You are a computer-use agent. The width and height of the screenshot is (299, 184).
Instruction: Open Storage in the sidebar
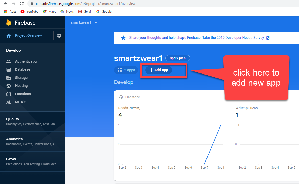coord(21,78)
